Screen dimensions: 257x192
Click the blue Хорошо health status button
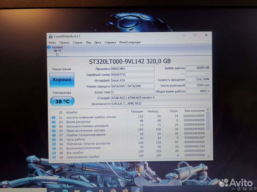coord(62,80)
